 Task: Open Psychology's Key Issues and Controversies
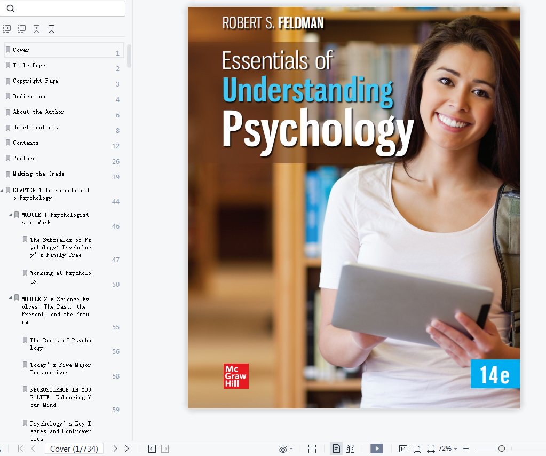61,431
